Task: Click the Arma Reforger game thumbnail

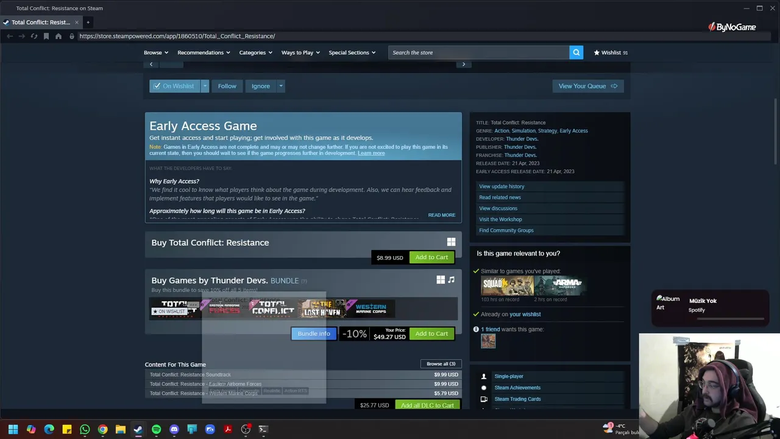Action: (x=560, y=286)
